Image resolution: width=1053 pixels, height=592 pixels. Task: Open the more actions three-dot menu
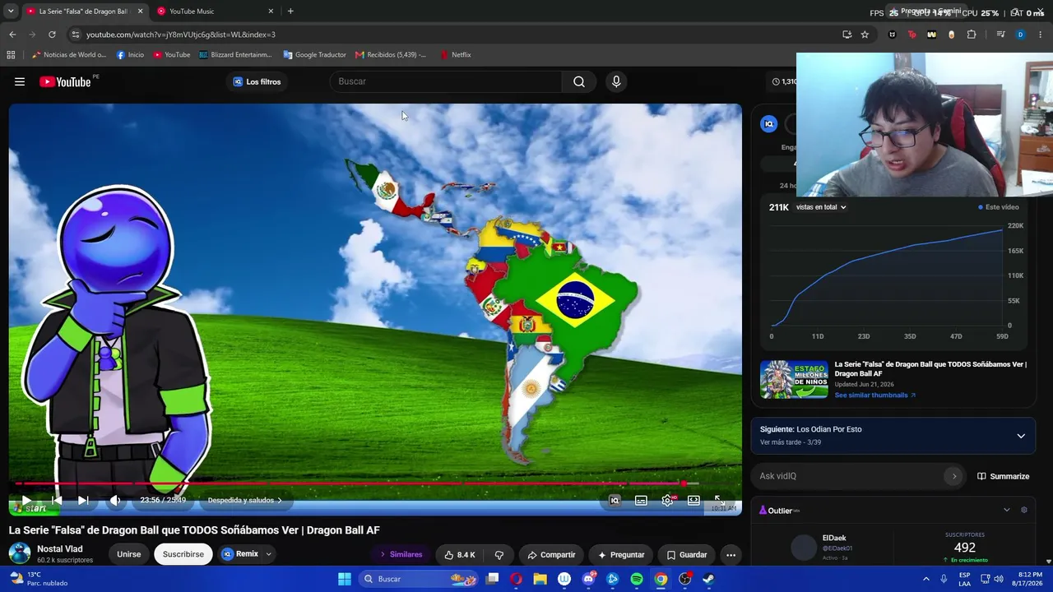(731, 554)
